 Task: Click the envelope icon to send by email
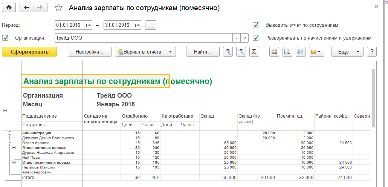(x=316, y=52)
